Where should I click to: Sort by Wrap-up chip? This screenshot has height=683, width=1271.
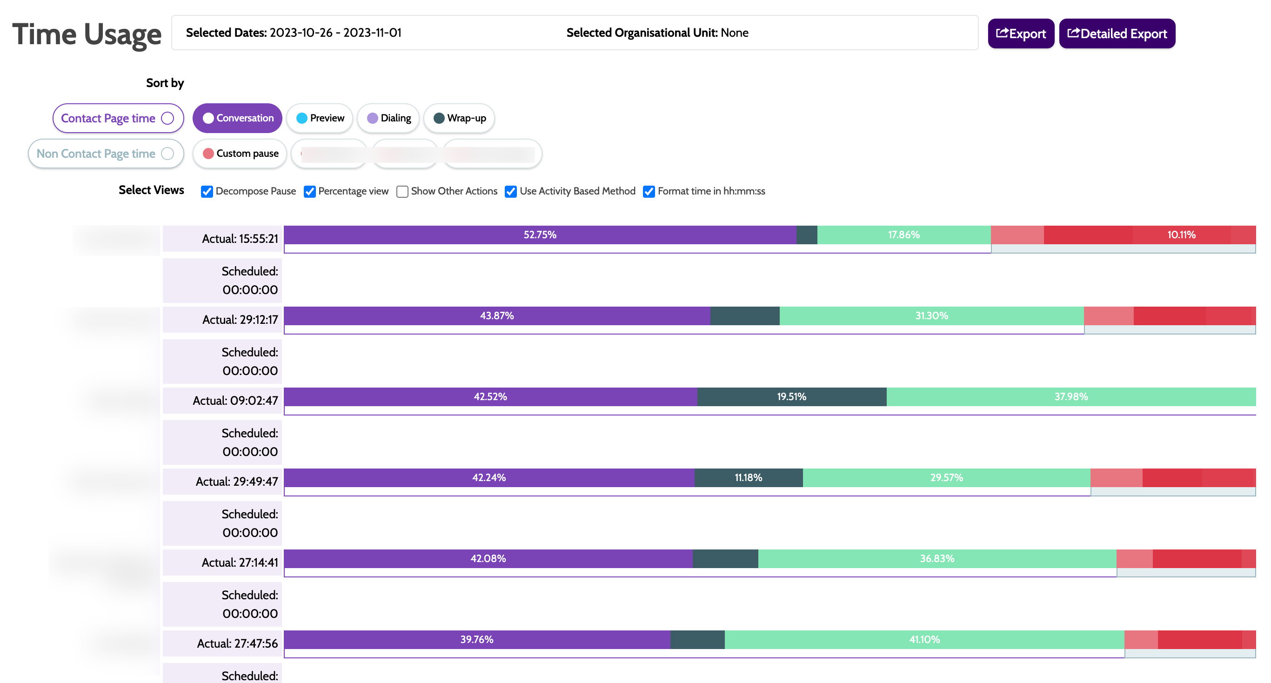click(459, 118)
